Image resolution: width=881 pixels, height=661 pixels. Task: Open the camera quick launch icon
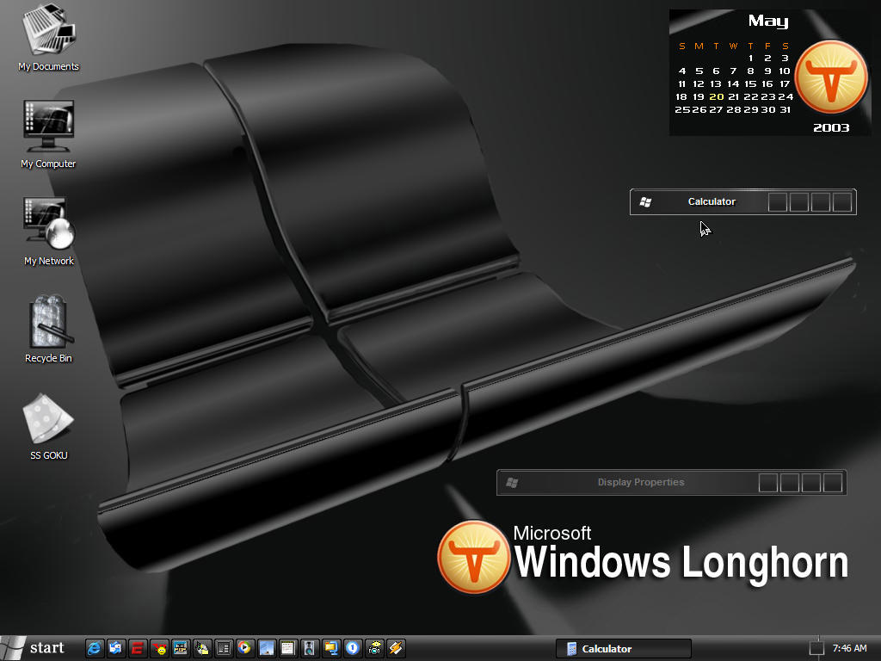(373, 648)
